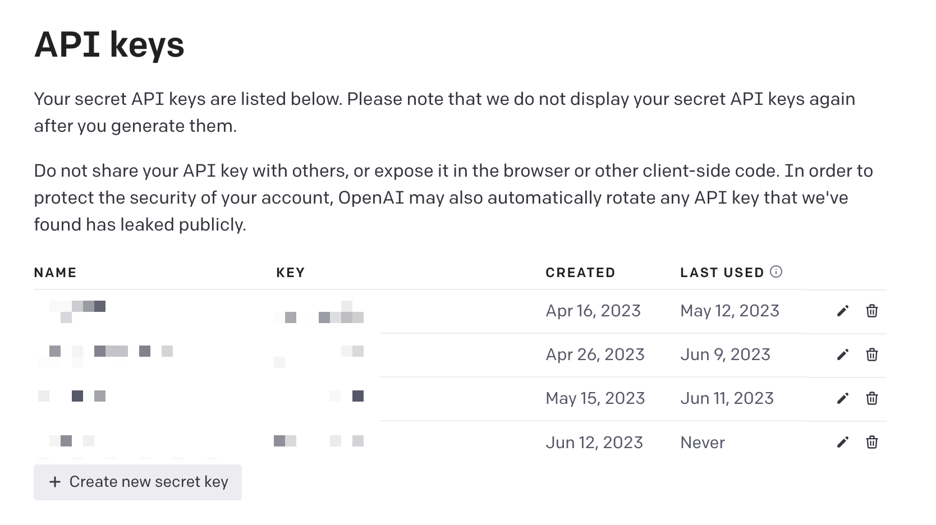Delete the never-used Jun 12 key
The image size is (936, 525).
pos(871,442)
